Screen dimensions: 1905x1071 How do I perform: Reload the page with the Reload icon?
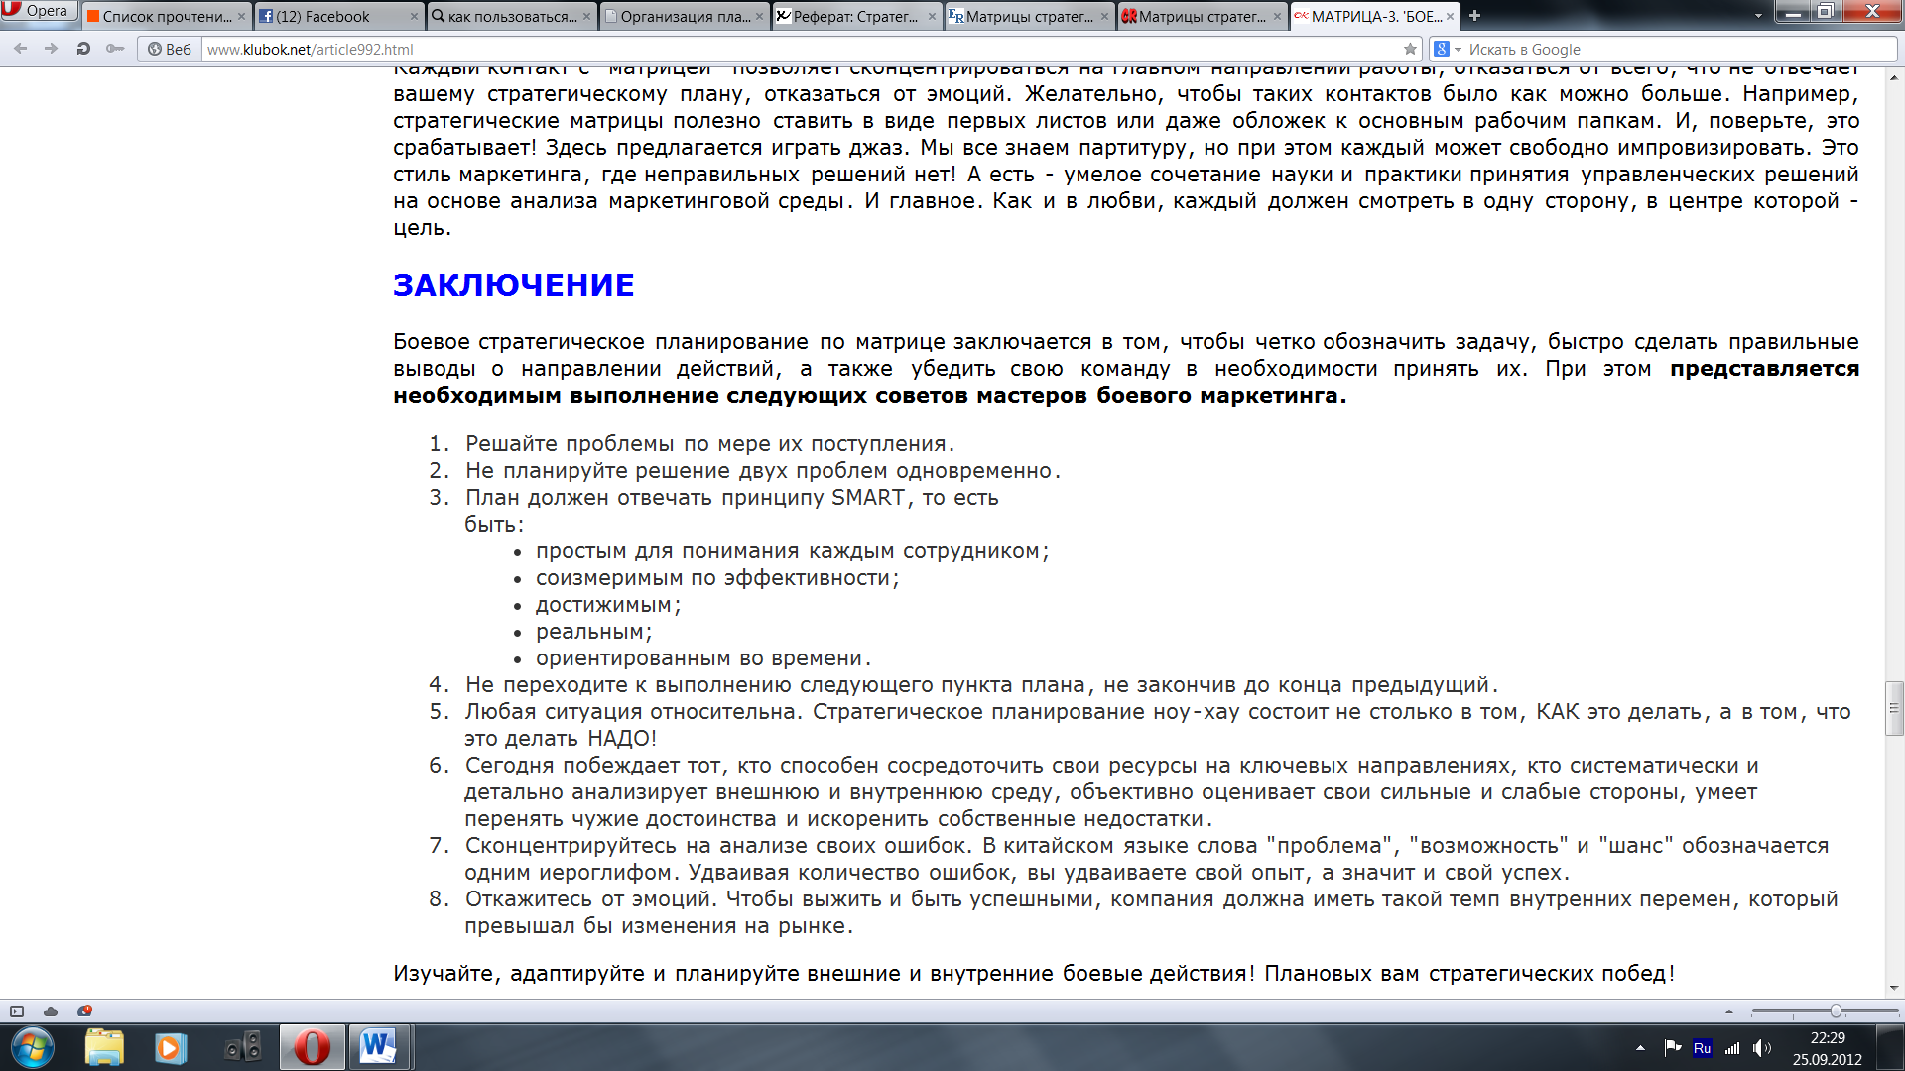pos(83,49)
